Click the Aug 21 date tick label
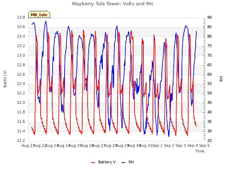Screen dimensions: 226x169 tap(28, 145)
